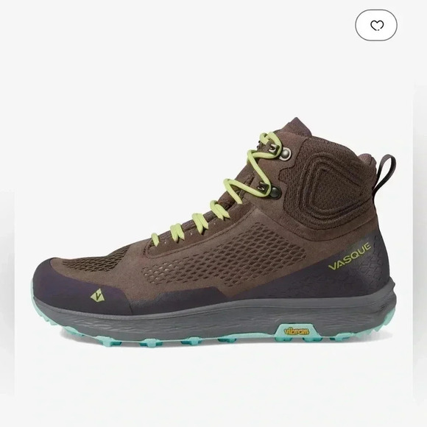The height and width of the screenshot is (427, 427).
Task: Open the hiking boot product photo
Action: [x=214, y=234]
